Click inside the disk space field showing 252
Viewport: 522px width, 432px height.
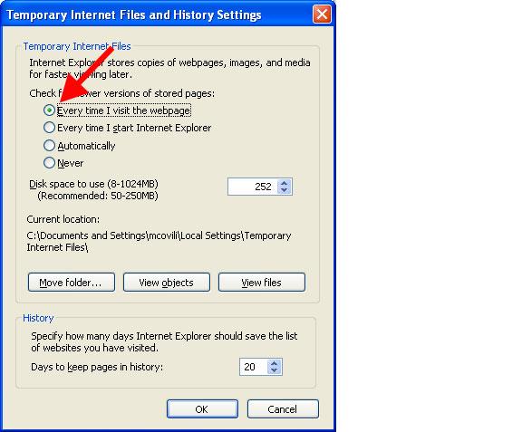pyautogui.click(x=253, y=187)
